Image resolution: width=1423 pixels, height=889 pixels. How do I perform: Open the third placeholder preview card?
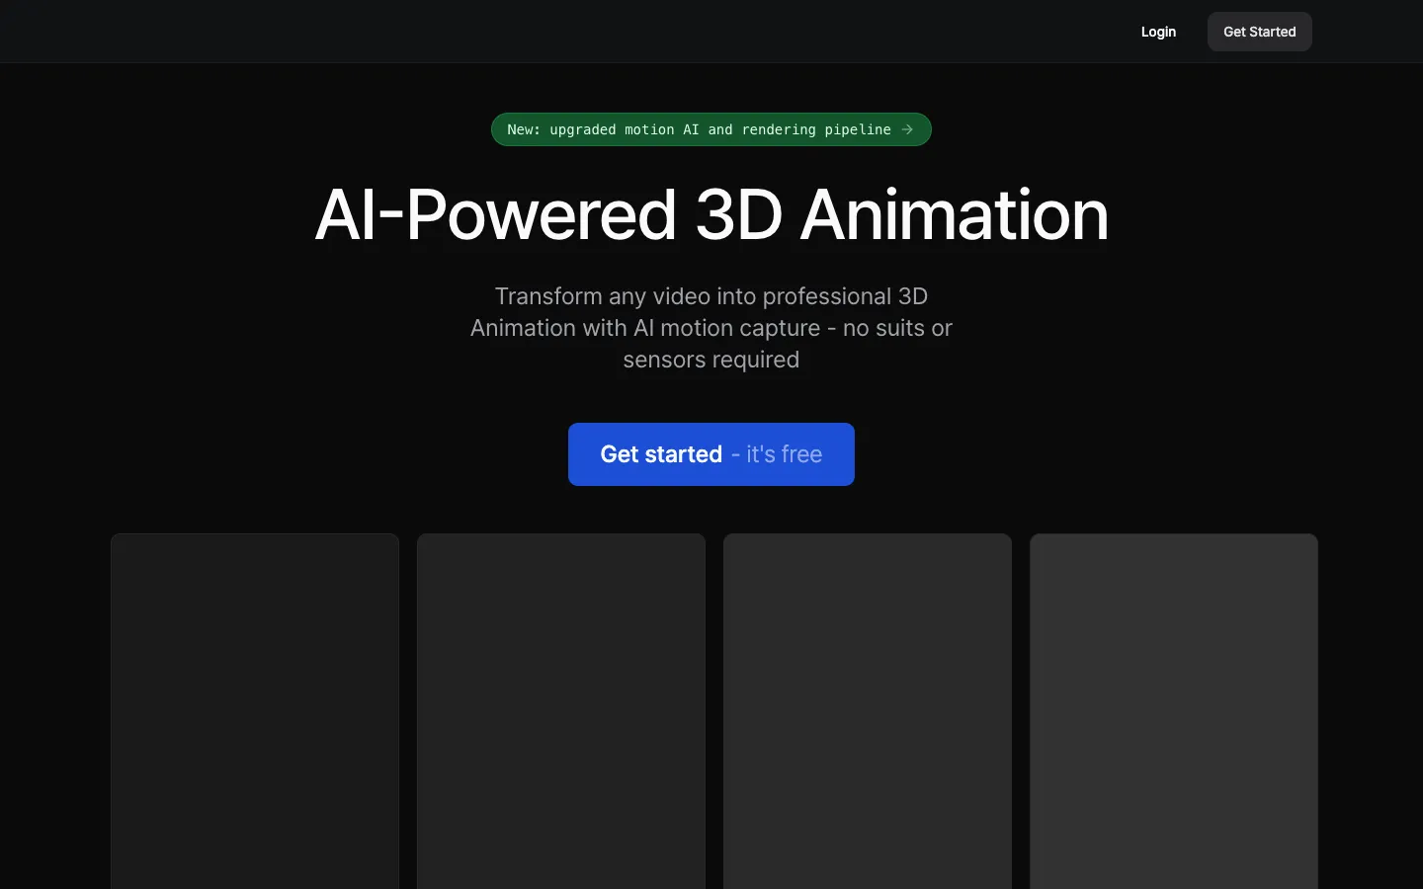[x=868, y=711]
